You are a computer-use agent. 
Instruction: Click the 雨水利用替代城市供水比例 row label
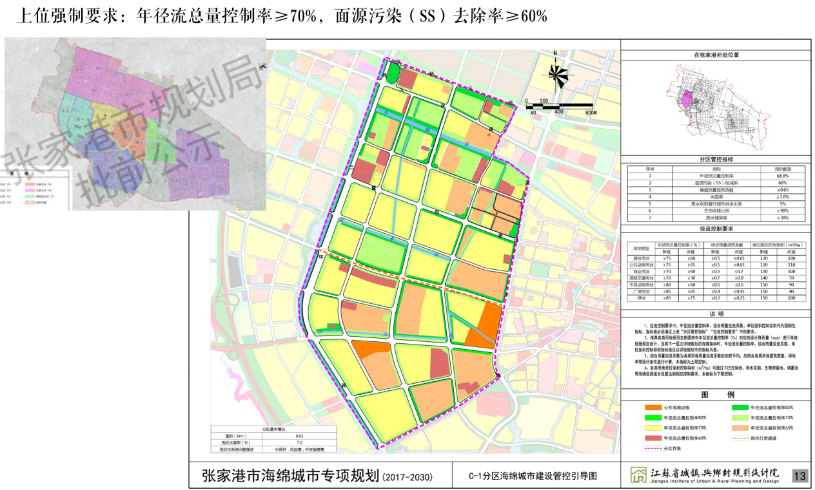(x=716, y=204)
